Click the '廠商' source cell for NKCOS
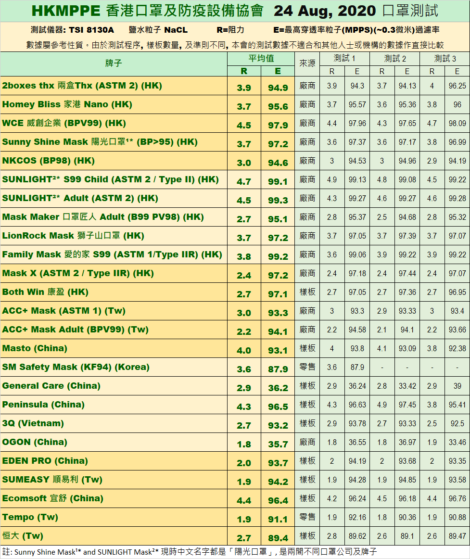The height and width of the screenshot is (559, 470). pos(307,161)
